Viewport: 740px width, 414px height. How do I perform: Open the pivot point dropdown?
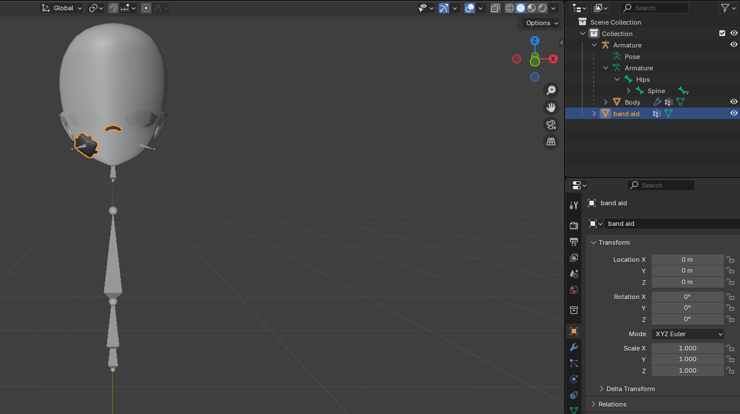tap(96, 8)
